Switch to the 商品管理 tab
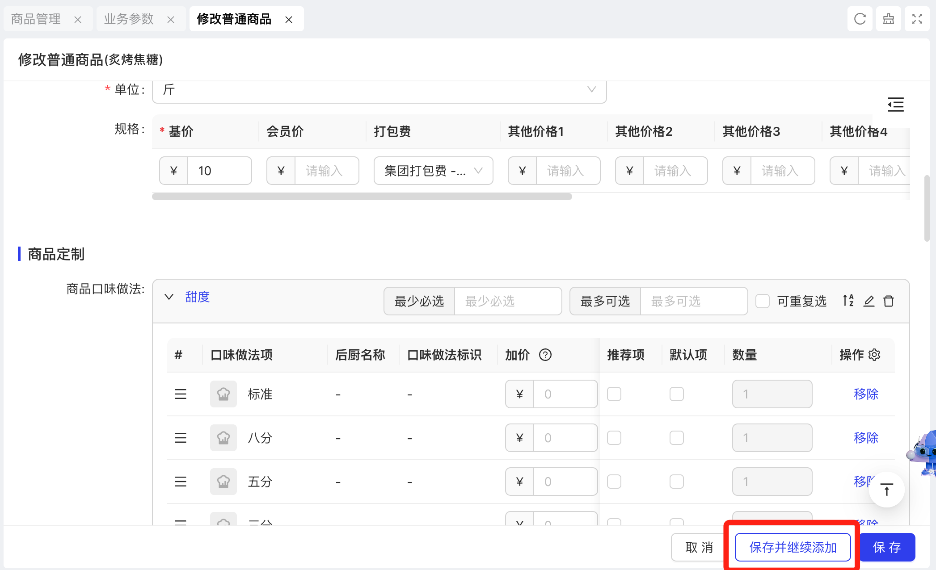This screenshot has width=936, height=570. pos(36,19)
